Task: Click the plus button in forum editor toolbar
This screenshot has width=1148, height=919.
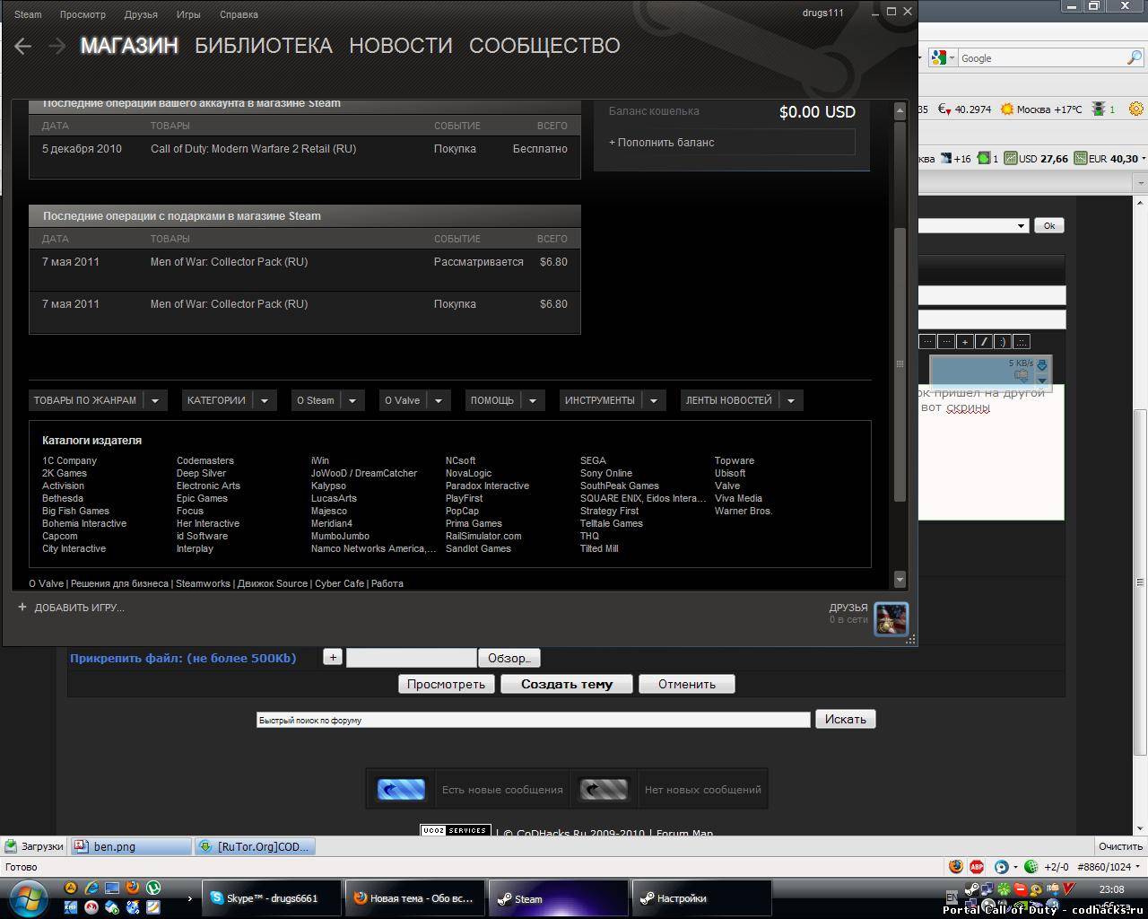Action: pos(964,342)
